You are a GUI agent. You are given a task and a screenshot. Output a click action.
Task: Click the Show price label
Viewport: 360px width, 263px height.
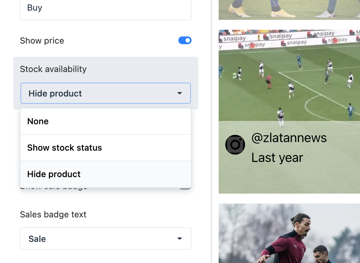[x=42, y=41]
